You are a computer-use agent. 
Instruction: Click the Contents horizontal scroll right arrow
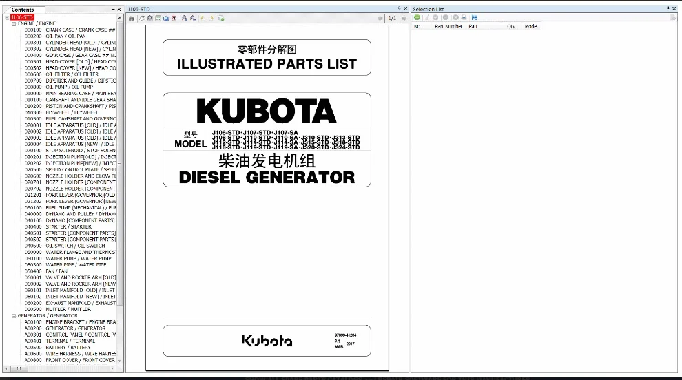pos(112,368)
